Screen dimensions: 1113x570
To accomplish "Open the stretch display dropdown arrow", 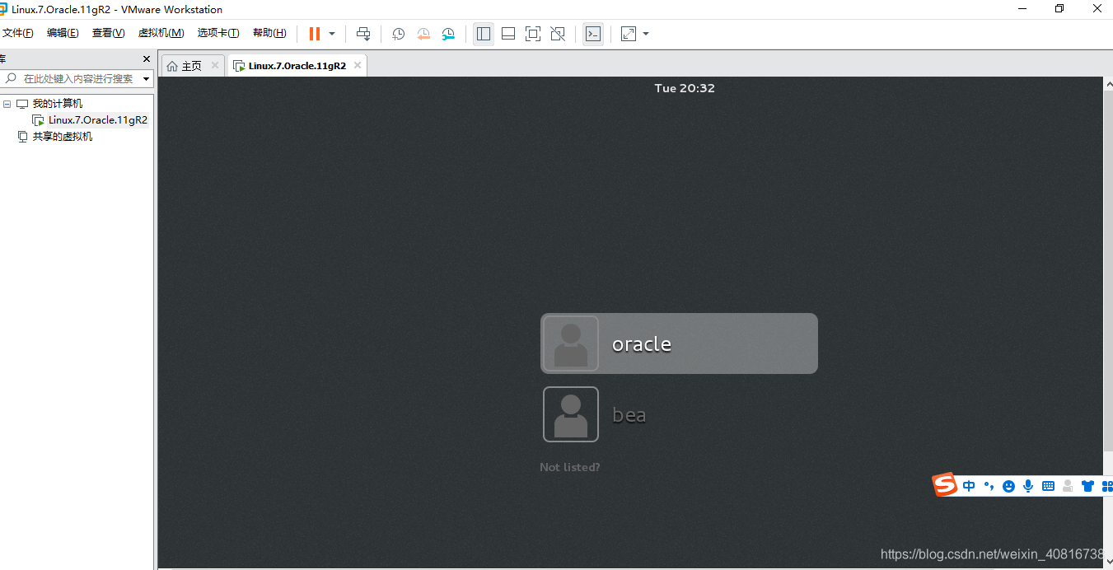I will pos(646,34).
